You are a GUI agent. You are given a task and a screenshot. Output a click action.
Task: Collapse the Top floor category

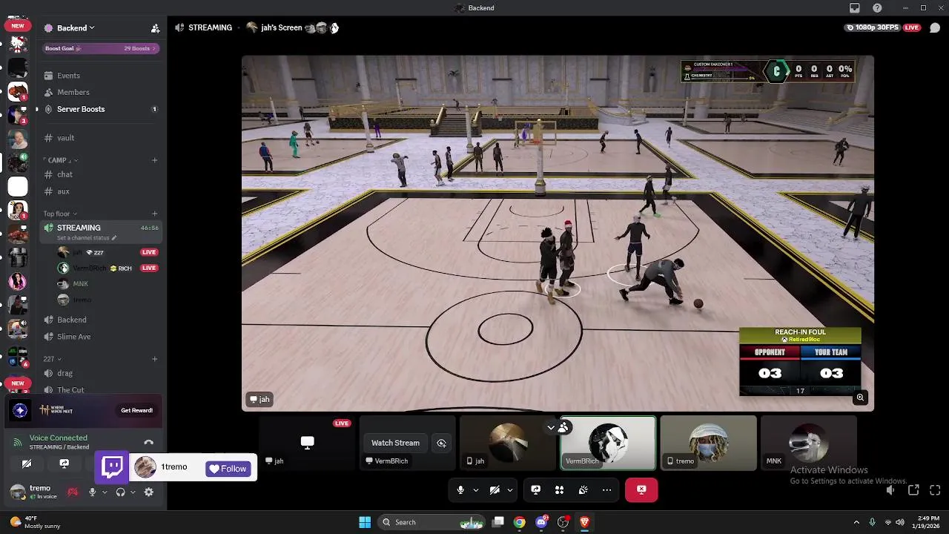click(x=59, y=214)
